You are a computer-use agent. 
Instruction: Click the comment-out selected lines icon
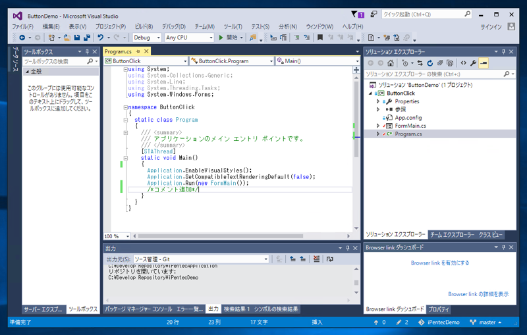(x=296, y=38)
